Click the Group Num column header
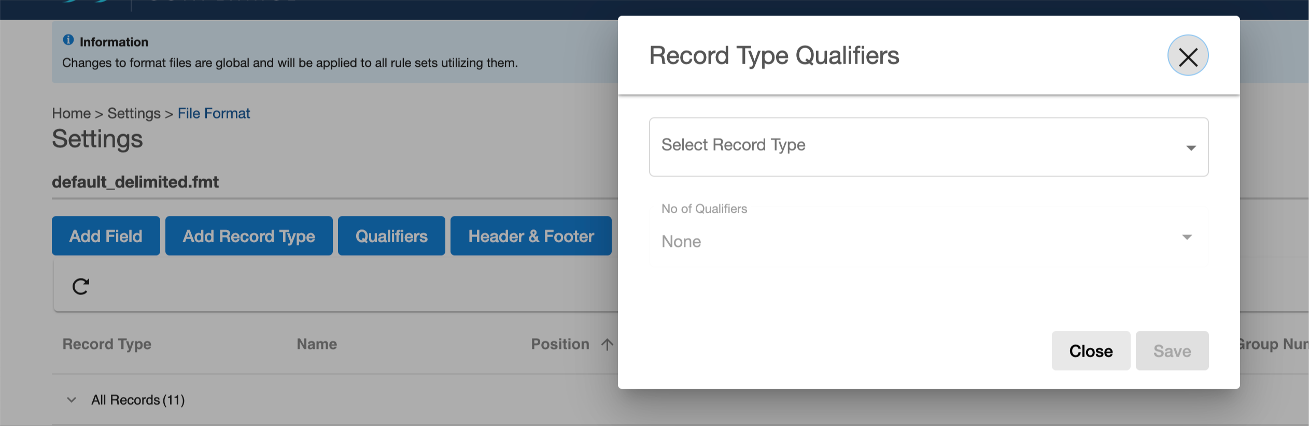The image size is (1309, 426). (x=1273, y=344)
